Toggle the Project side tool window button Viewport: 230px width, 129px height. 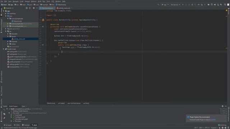click(x=1, y=12)
